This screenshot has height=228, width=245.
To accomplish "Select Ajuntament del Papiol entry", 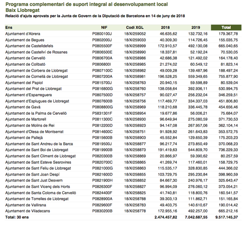I will pyautogui.click(x=24, y=83).
